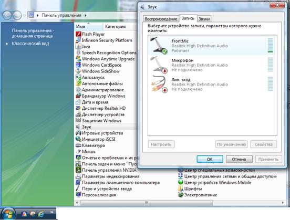This screenshot has height=220, width=290.
Task: Click the horizontal scrollbar thumb
Action: pyautogui.click(x=147, y=203)
